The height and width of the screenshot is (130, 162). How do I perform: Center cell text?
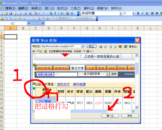click(157, 13)
